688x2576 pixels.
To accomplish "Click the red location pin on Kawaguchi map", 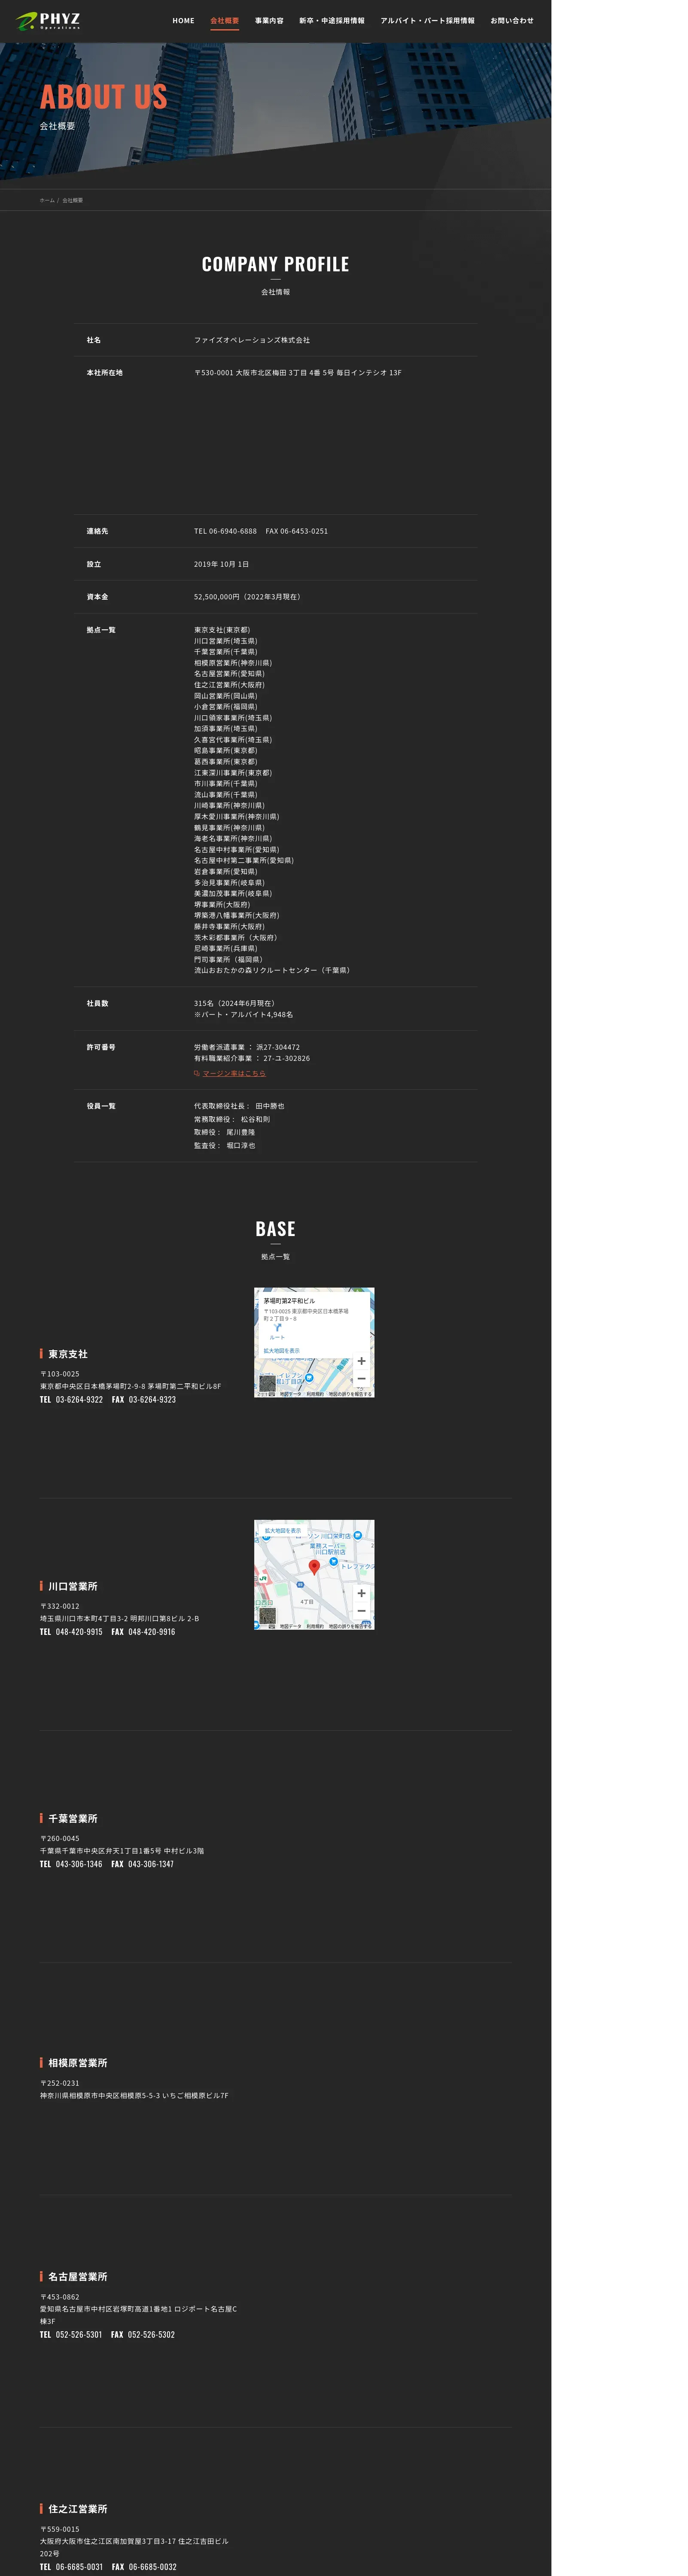I will (314, 1567).
